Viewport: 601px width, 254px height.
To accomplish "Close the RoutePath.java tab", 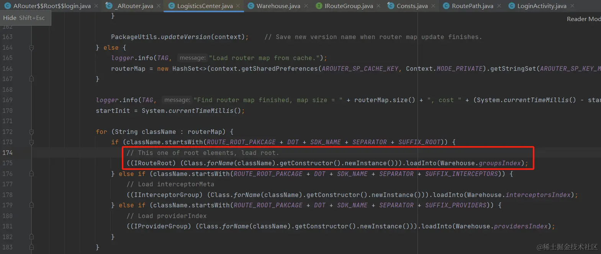I will pos(499,6).
